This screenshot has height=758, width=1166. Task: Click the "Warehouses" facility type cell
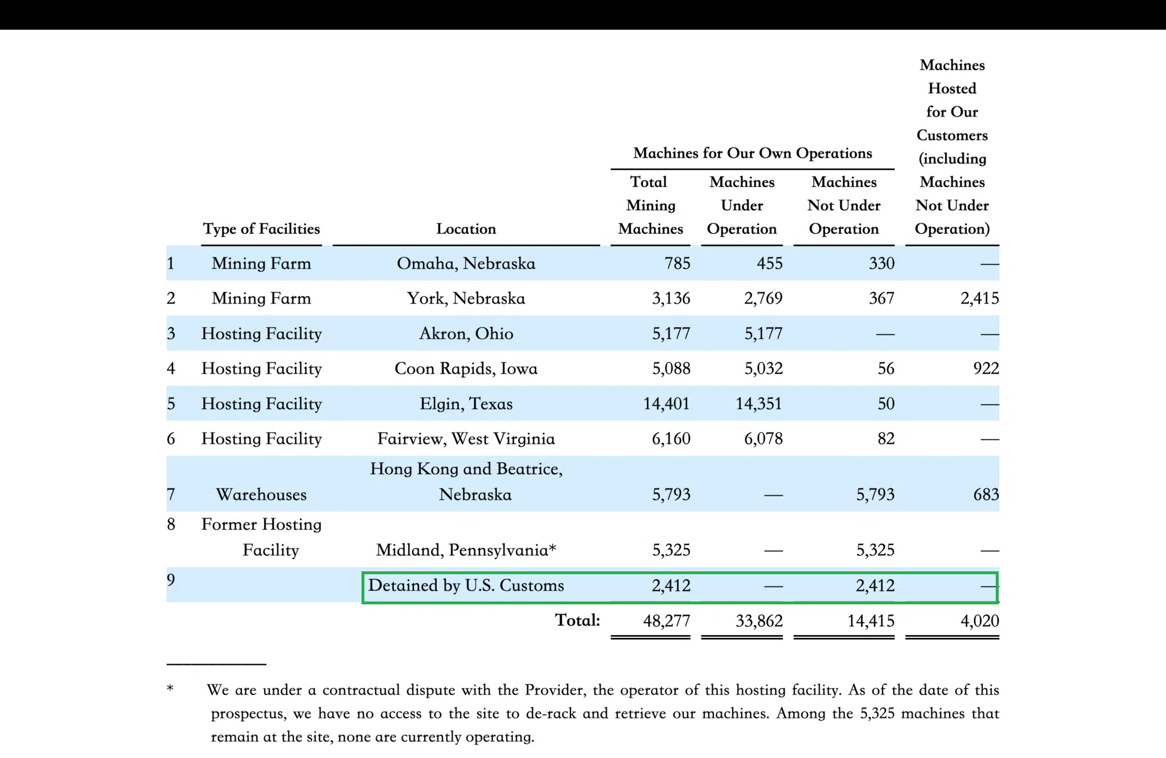tap(261, 495)
